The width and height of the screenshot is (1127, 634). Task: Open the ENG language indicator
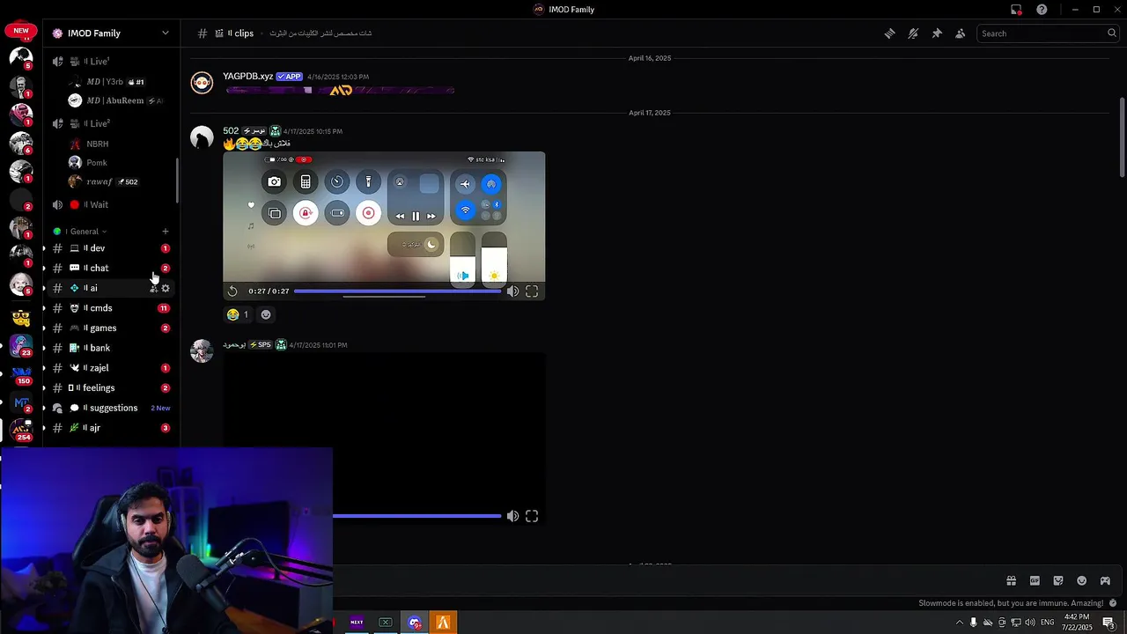[1047, 623]
